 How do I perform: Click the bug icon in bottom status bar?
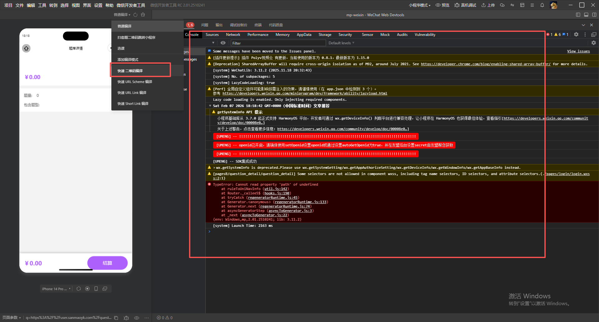pos(126,318)
